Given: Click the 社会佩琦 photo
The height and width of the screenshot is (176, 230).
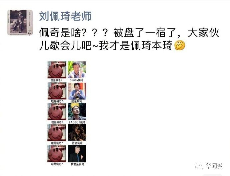Looking at the screenshot, I should click(x=77, y=132).
